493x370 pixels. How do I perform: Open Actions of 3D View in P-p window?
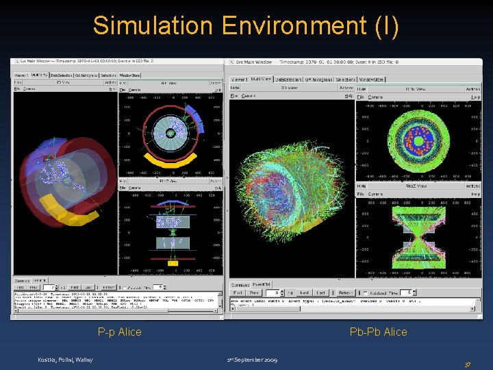pyautogui.click(x=111, y=82)
